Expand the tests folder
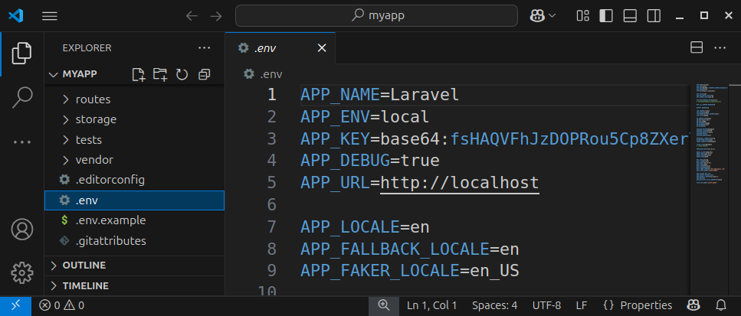This screenshot has height=316, width=741. 134,140
